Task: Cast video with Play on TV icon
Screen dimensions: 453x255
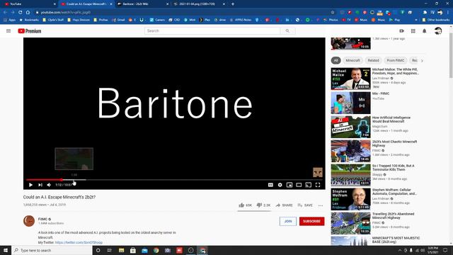Action: (309, 185)
